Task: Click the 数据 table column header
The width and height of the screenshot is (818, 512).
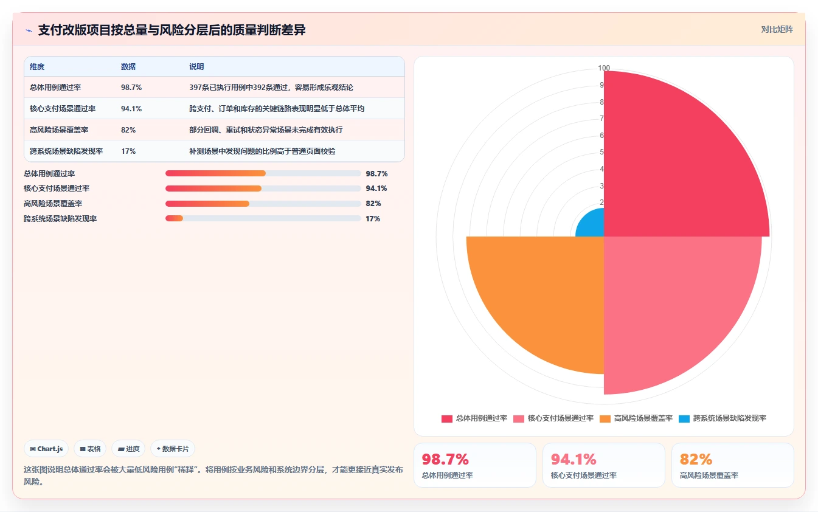Action: tap(128, 66)
